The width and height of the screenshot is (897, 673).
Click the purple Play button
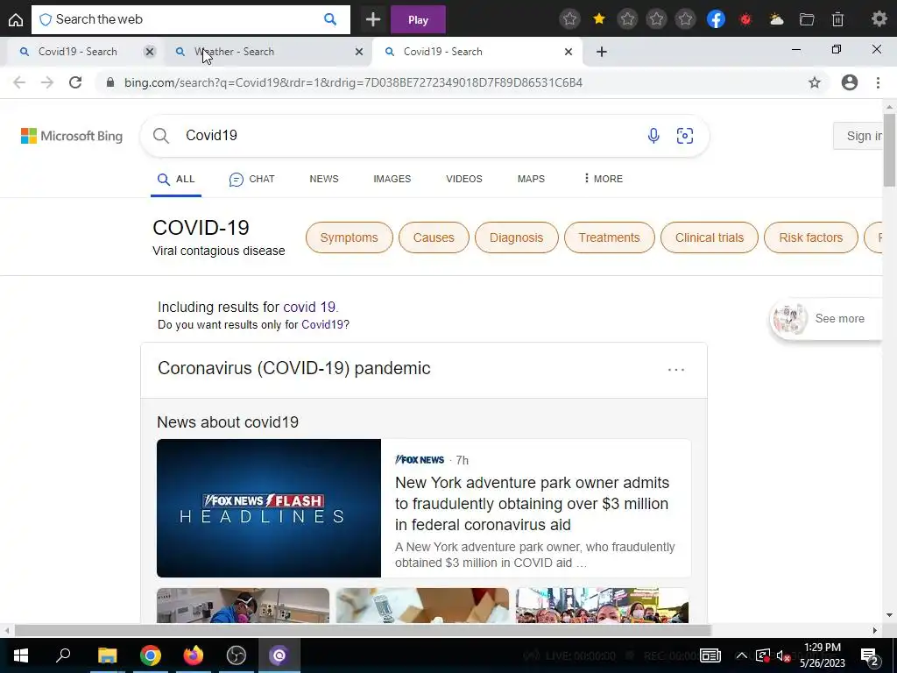[x=418, y=20]
